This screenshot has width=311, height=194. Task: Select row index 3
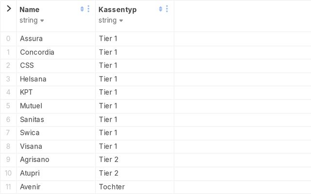(x=8, y=79)
